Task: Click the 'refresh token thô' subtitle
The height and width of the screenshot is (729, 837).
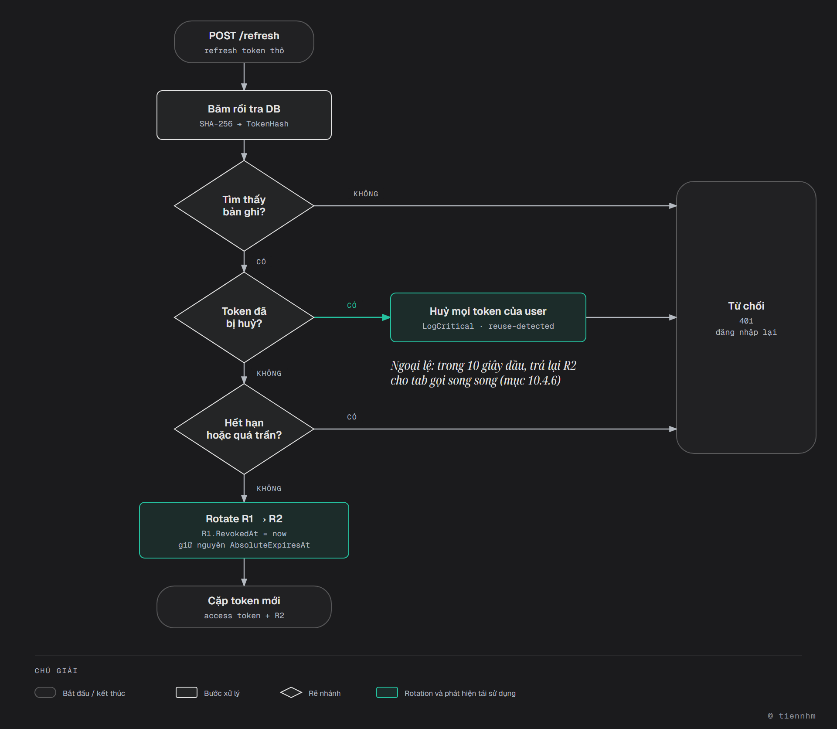Action: coord(244,51)
